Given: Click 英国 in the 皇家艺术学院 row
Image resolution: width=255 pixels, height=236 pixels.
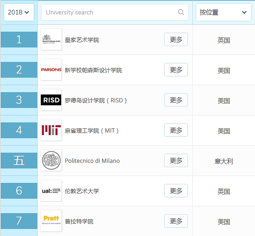Looking at the screenshot, I should coord(224,40).
